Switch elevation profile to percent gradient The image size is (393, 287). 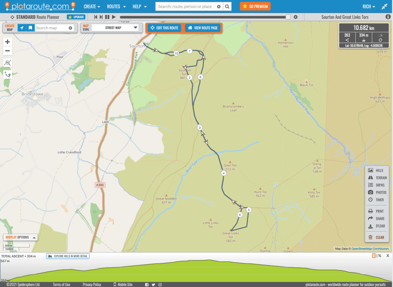pyautogui.click(x=379, y=256)
